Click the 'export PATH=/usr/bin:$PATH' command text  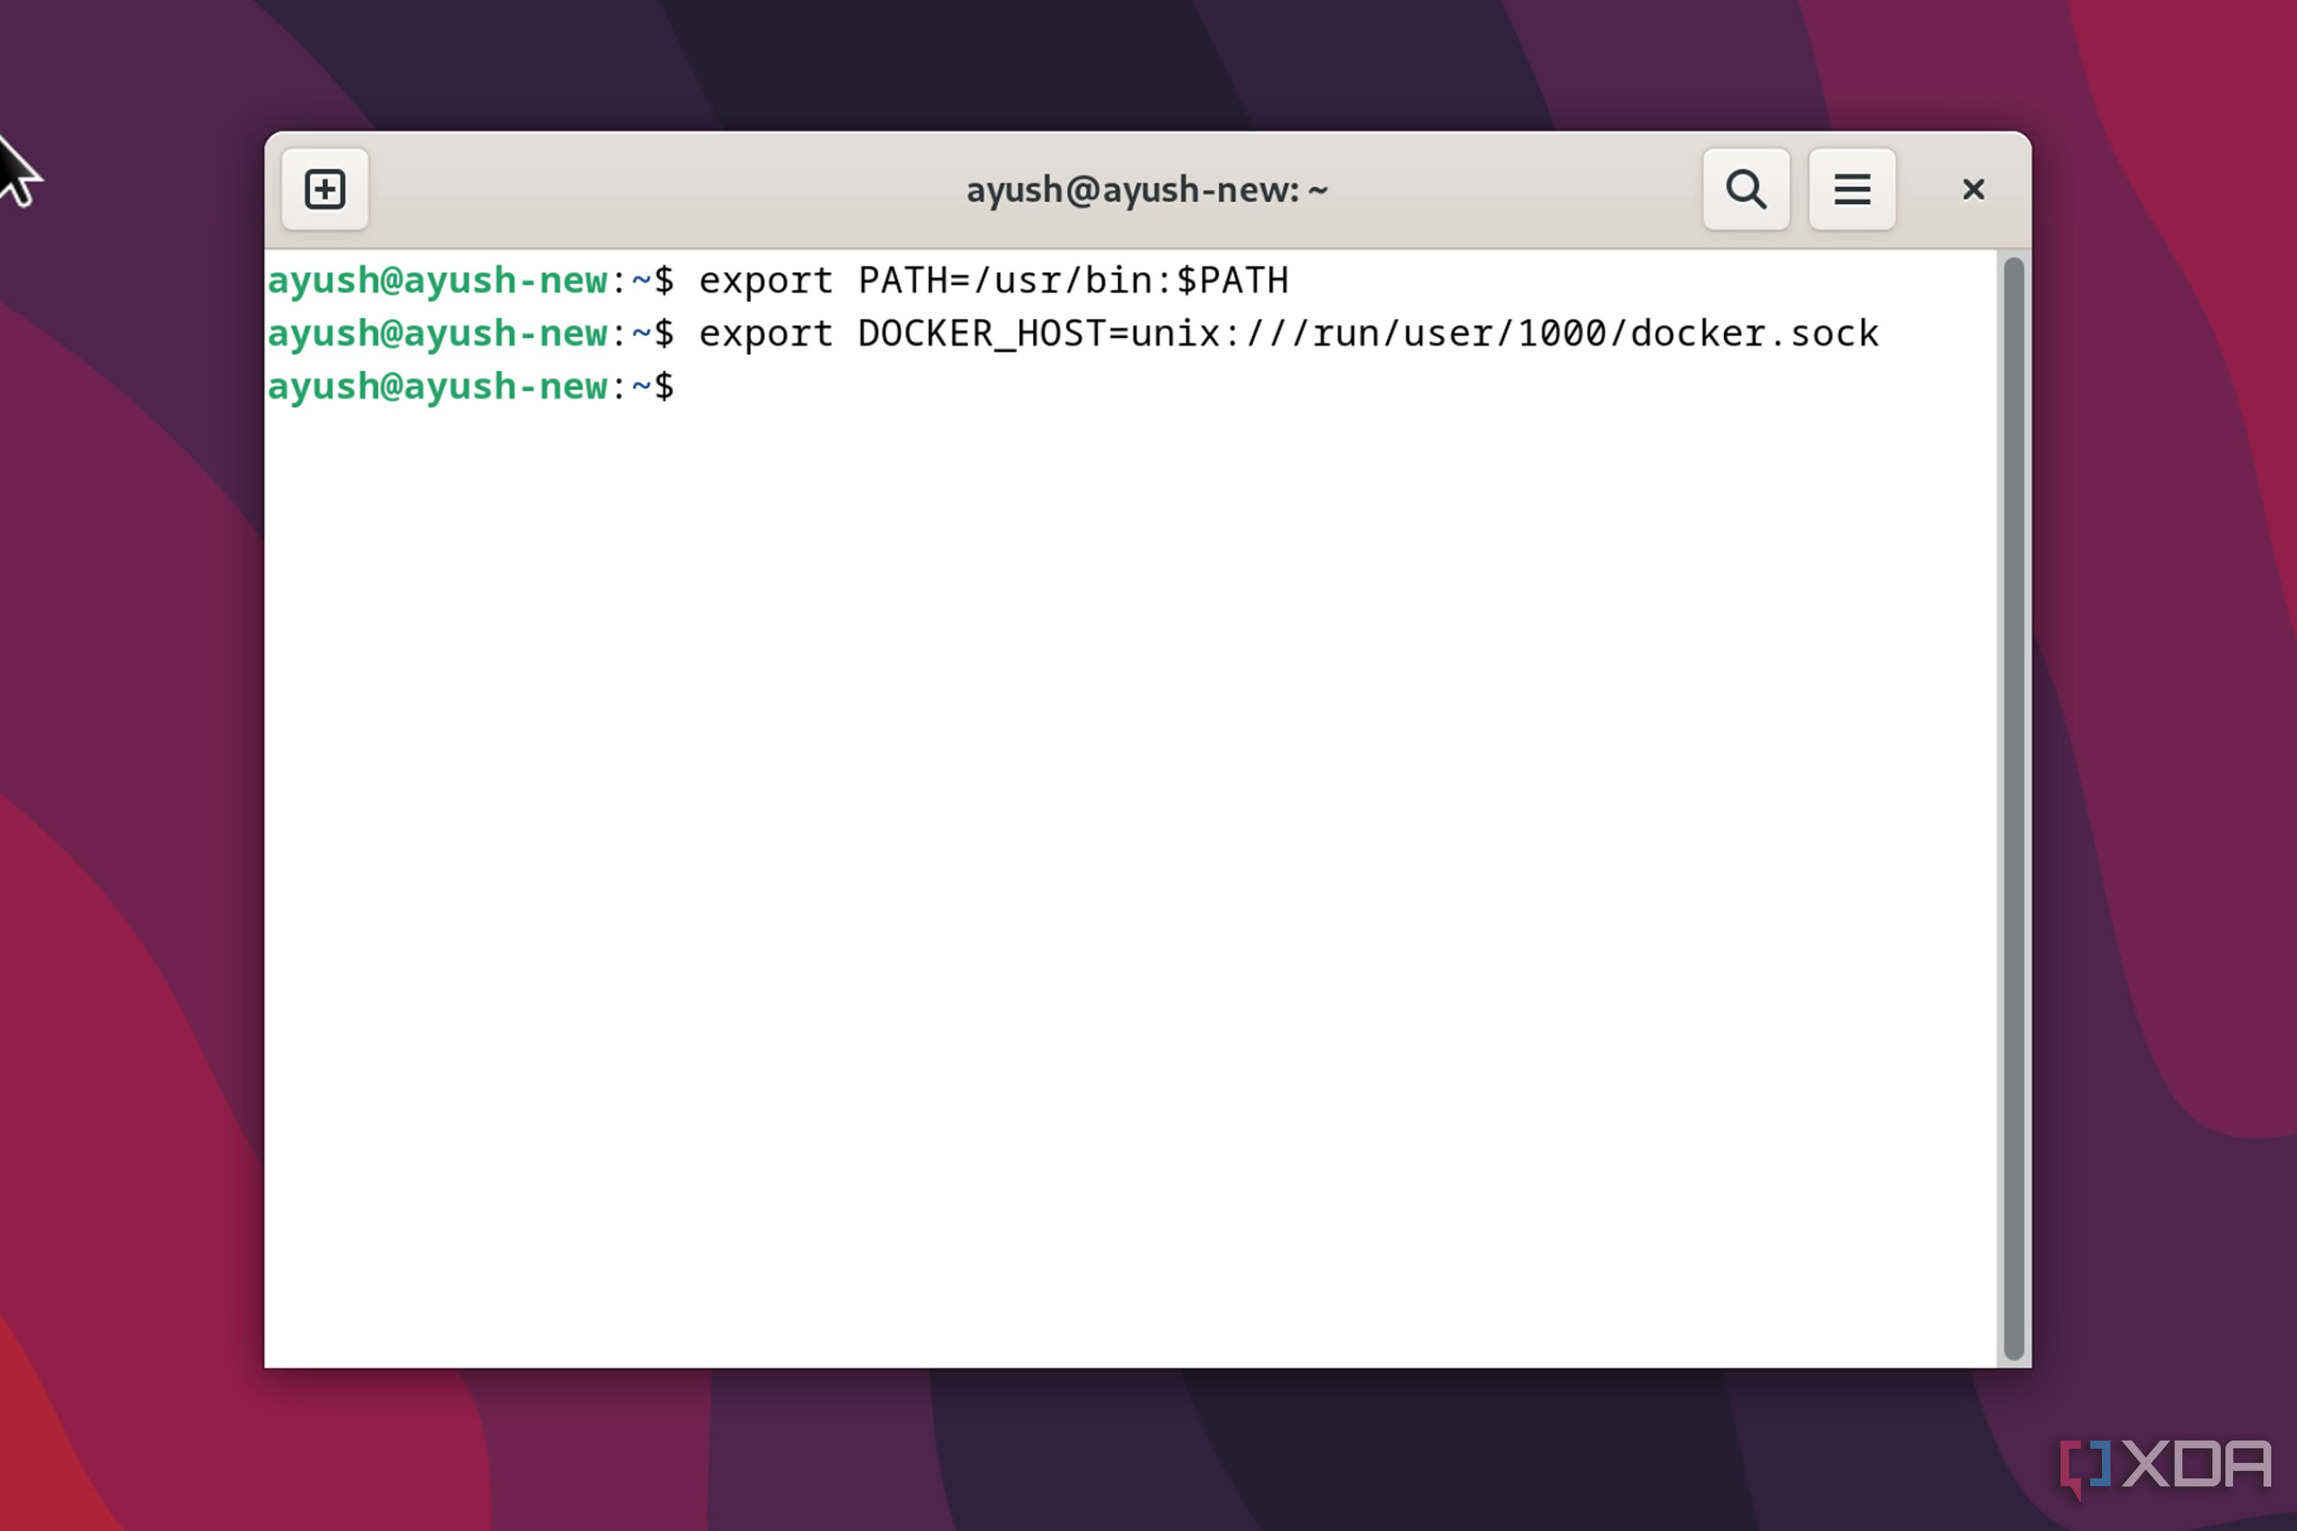click(994, 281)
